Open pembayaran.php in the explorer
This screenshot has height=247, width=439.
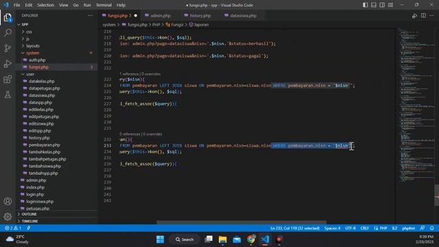[44, 145]
